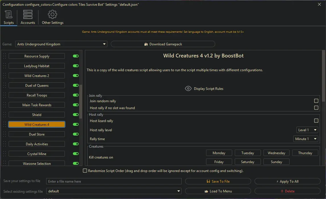Tick the Randomize Script Order checkbox

[x=85, y=171]
